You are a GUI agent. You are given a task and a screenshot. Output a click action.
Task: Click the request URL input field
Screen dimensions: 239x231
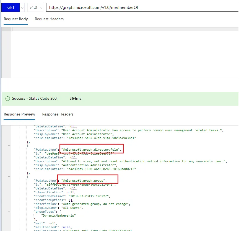[142, 7]
